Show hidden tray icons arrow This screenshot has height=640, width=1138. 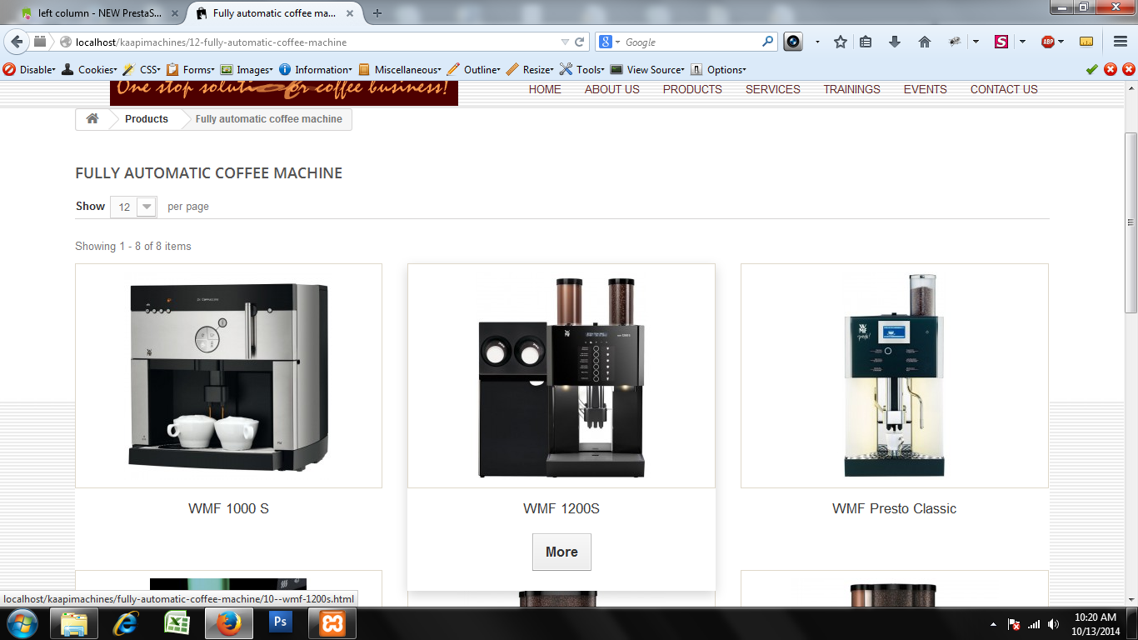click(993, 624)
